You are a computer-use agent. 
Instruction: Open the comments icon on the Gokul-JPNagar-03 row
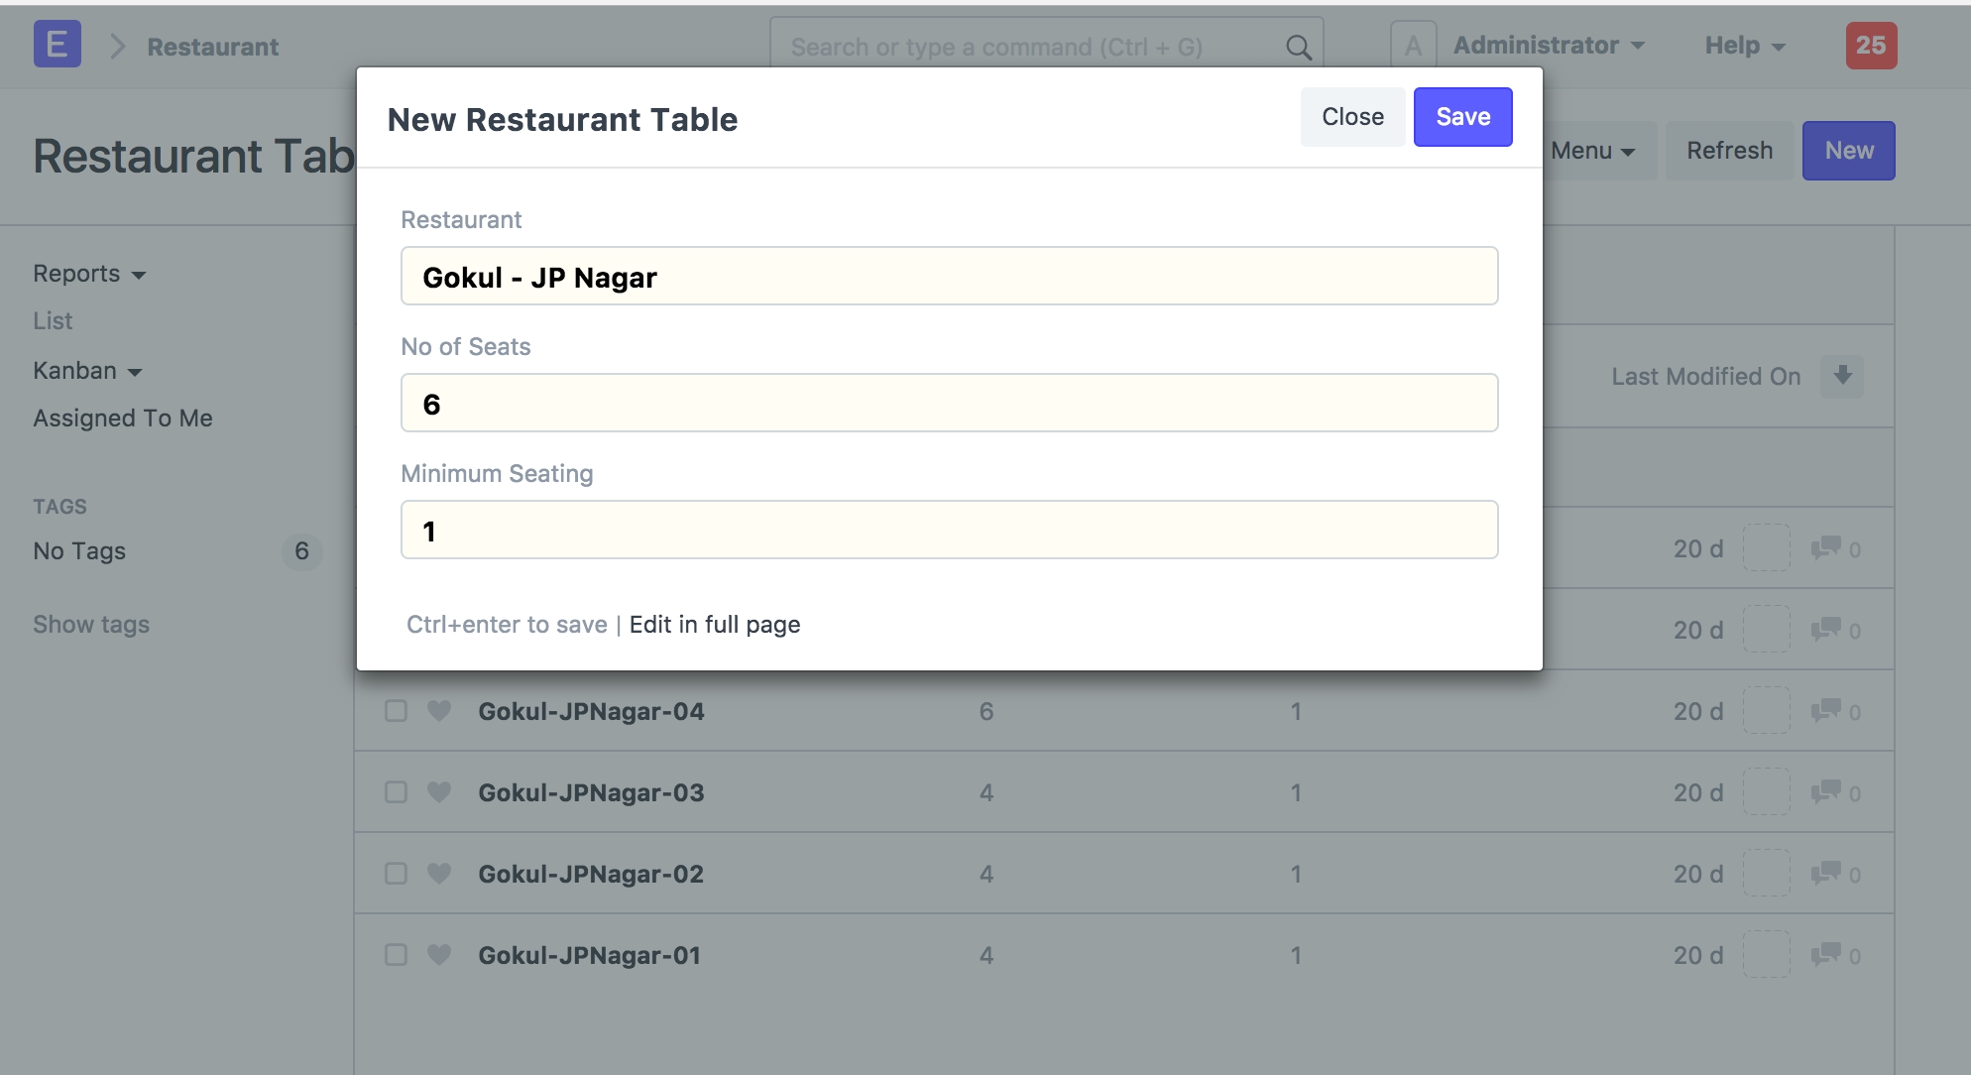coord(1825,792)
